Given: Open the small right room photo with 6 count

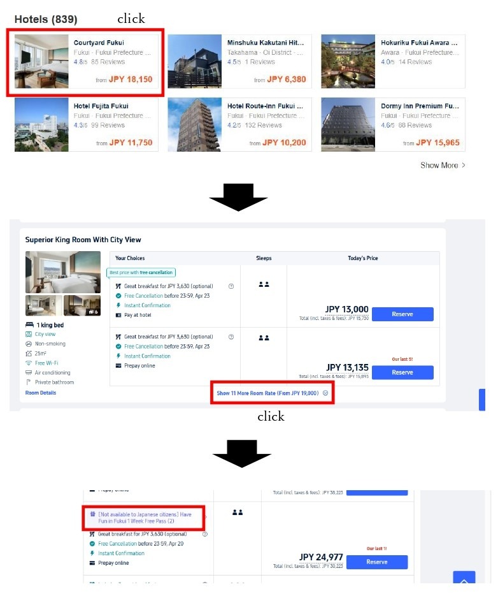Looking at the screenshot, I should tap(82, 305).
